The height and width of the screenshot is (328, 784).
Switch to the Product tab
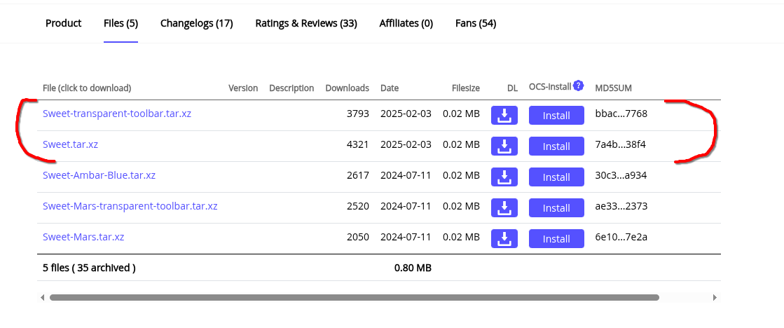64,23
